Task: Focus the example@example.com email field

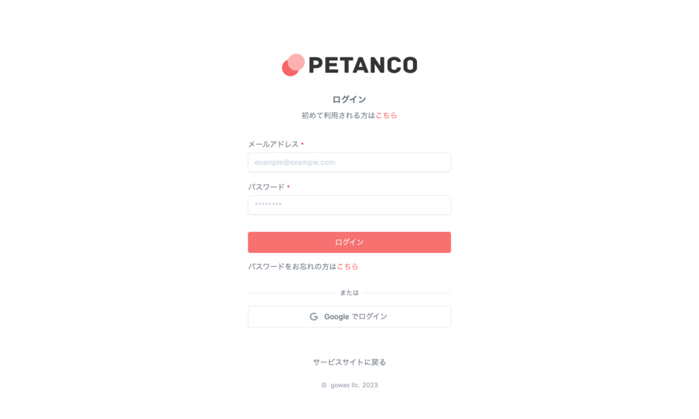Action: point(349,162)
